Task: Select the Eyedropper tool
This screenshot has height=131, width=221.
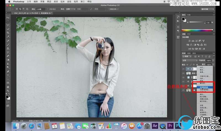Action: pyautogui.click(x=8, y=37)
